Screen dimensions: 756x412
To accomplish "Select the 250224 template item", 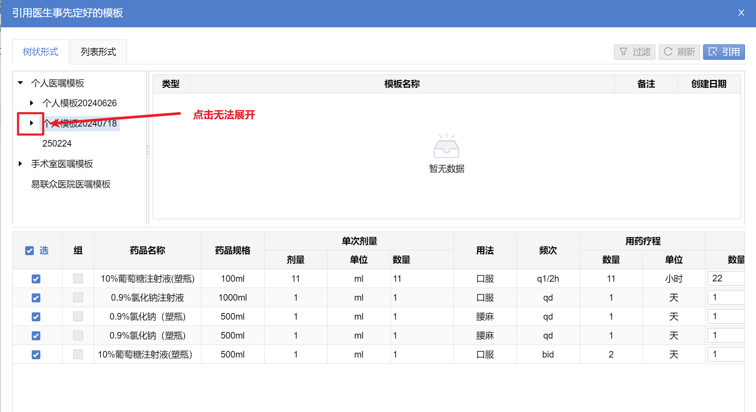I will click(x=57, y=143).
